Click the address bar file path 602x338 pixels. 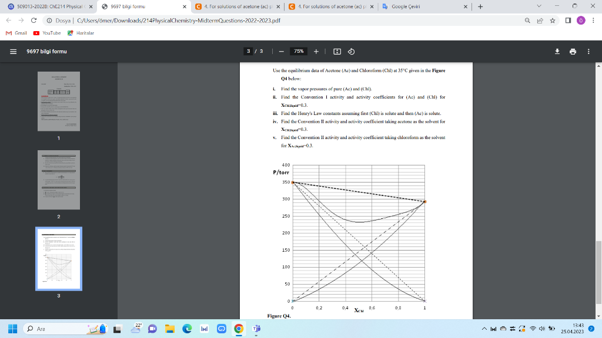point(179,21)
